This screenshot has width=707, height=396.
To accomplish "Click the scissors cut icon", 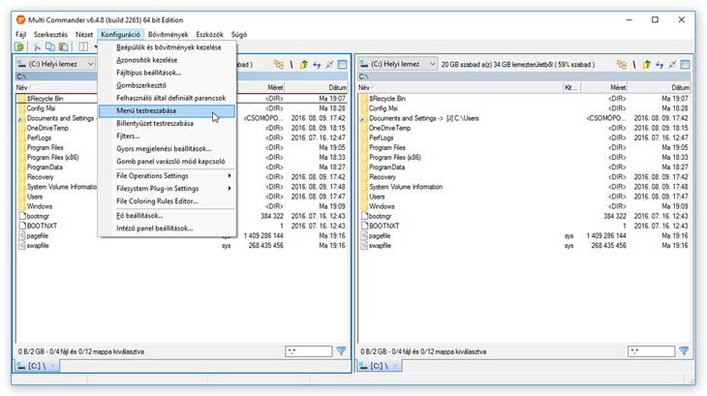I will click(x=38, y=46).
